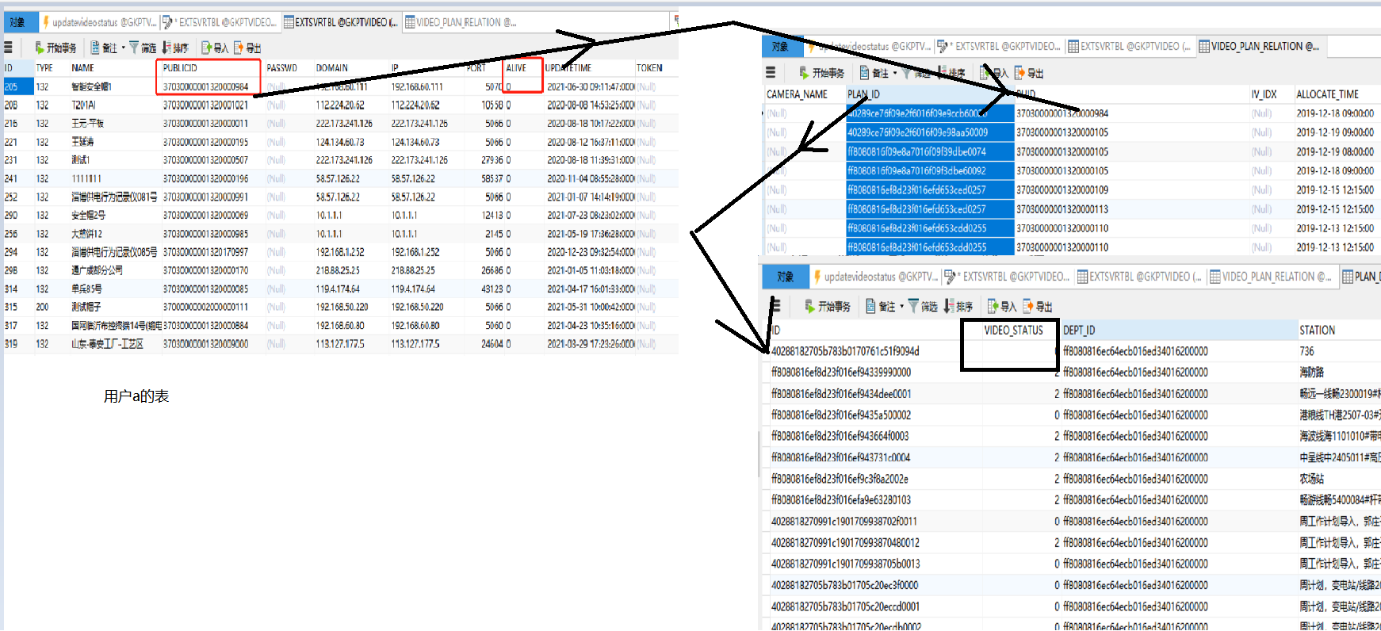The image size is (1381, 631).
Task: Click the PUBLICID cell '3703000001320001021'
Action: pyautogui.click(x=205, y=105)
